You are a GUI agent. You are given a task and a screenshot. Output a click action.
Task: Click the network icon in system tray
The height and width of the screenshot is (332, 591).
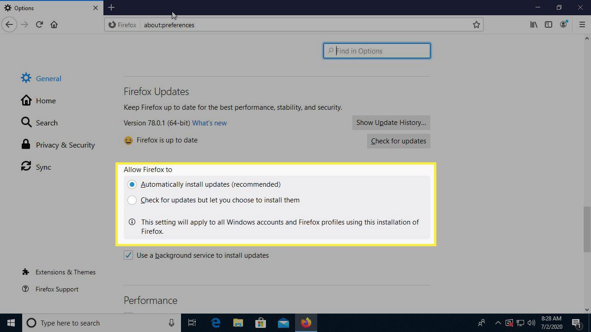coord(520,323)
